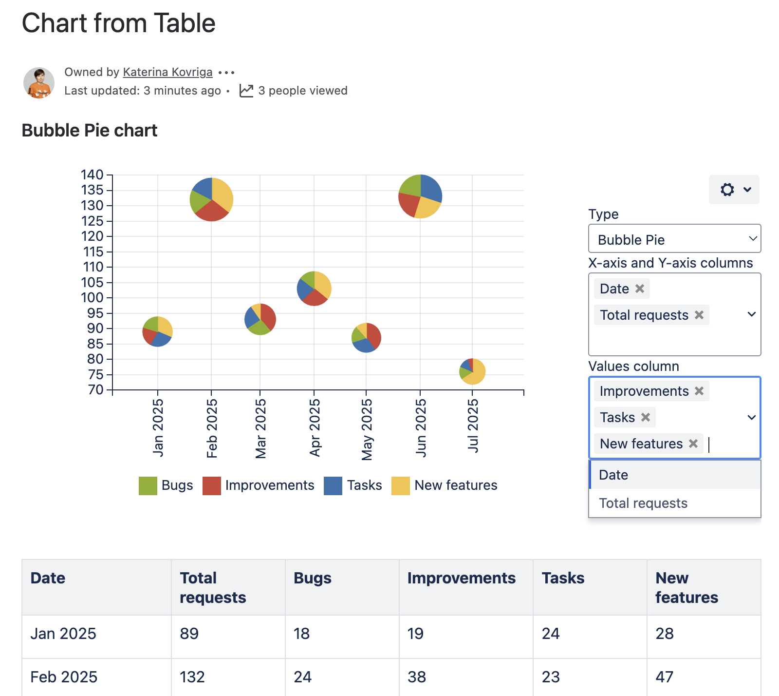Expand the X-axis and Y-axis columns dropdown
Viewport: 779px width, 696px height.
point(751,314)
